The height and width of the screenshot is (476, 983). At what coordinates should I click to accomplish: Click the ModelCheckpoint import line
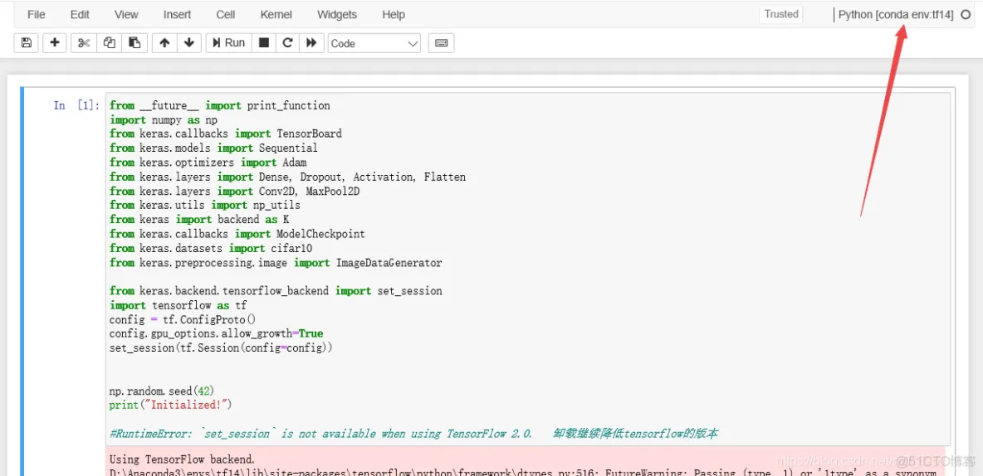[237, 234]
